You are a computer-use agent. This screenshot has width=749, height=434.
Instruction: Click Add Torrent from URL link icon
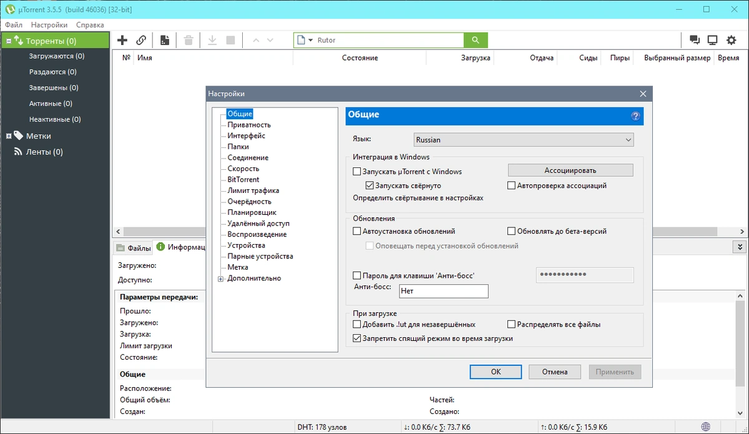tap(141, 40)
